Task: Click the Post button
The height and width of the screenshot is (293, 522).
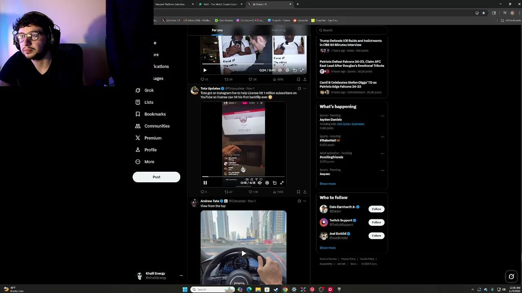Action: 156,177
